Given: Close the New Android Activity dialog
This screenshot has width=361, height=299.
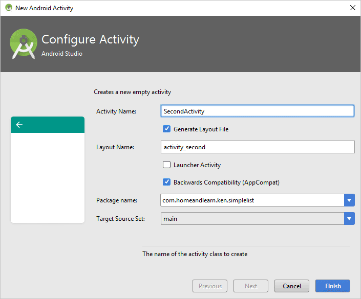Looking at the screenshot, I should coord(352,8).
